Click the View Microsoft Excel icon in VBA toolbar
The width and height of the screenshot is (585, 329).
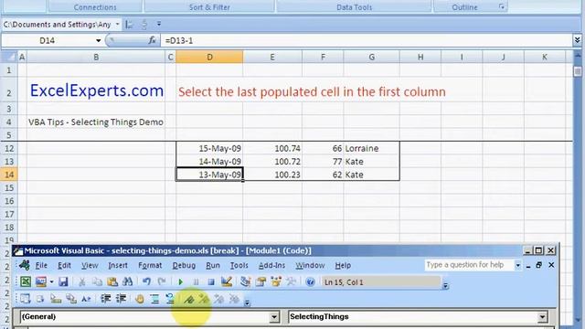tap(26, 281)
